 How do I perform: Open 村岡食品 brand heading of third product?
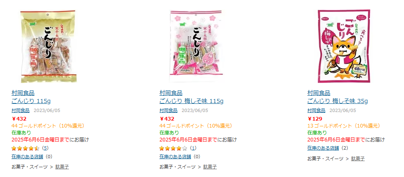click(x=319, y=93)
